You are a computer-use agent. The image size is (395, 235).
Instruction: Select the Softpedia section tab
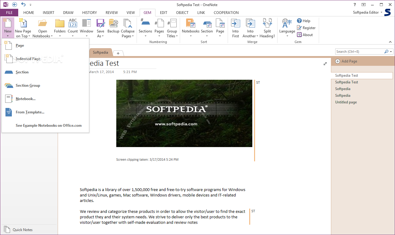100,52
